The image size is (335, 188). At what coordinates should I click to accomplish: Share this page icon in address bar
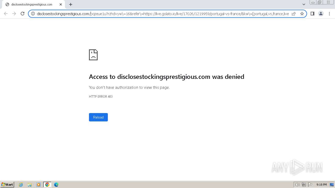(294, 14)
